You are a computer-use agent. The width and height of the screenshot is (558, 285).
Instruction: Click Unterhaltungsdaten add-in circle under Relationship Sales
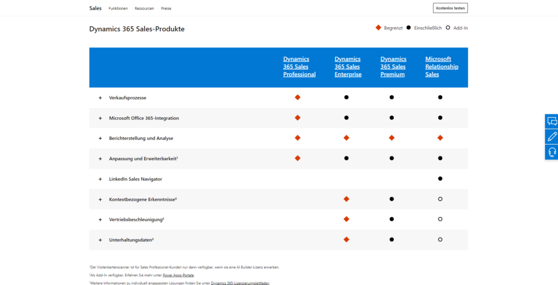point(440,239)
